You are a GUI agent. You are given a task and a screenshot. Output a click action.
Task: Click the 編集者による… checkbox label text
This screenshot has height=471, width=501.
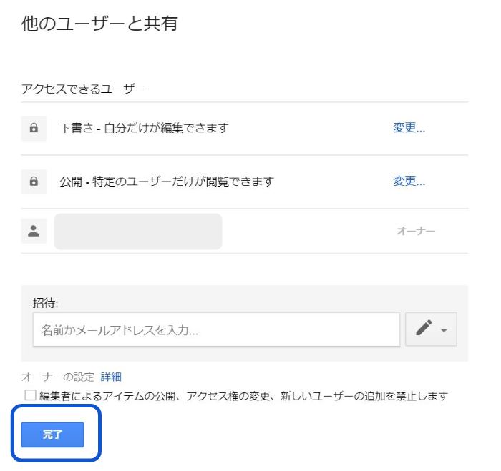pyautogui.click(x=243, y=395)
